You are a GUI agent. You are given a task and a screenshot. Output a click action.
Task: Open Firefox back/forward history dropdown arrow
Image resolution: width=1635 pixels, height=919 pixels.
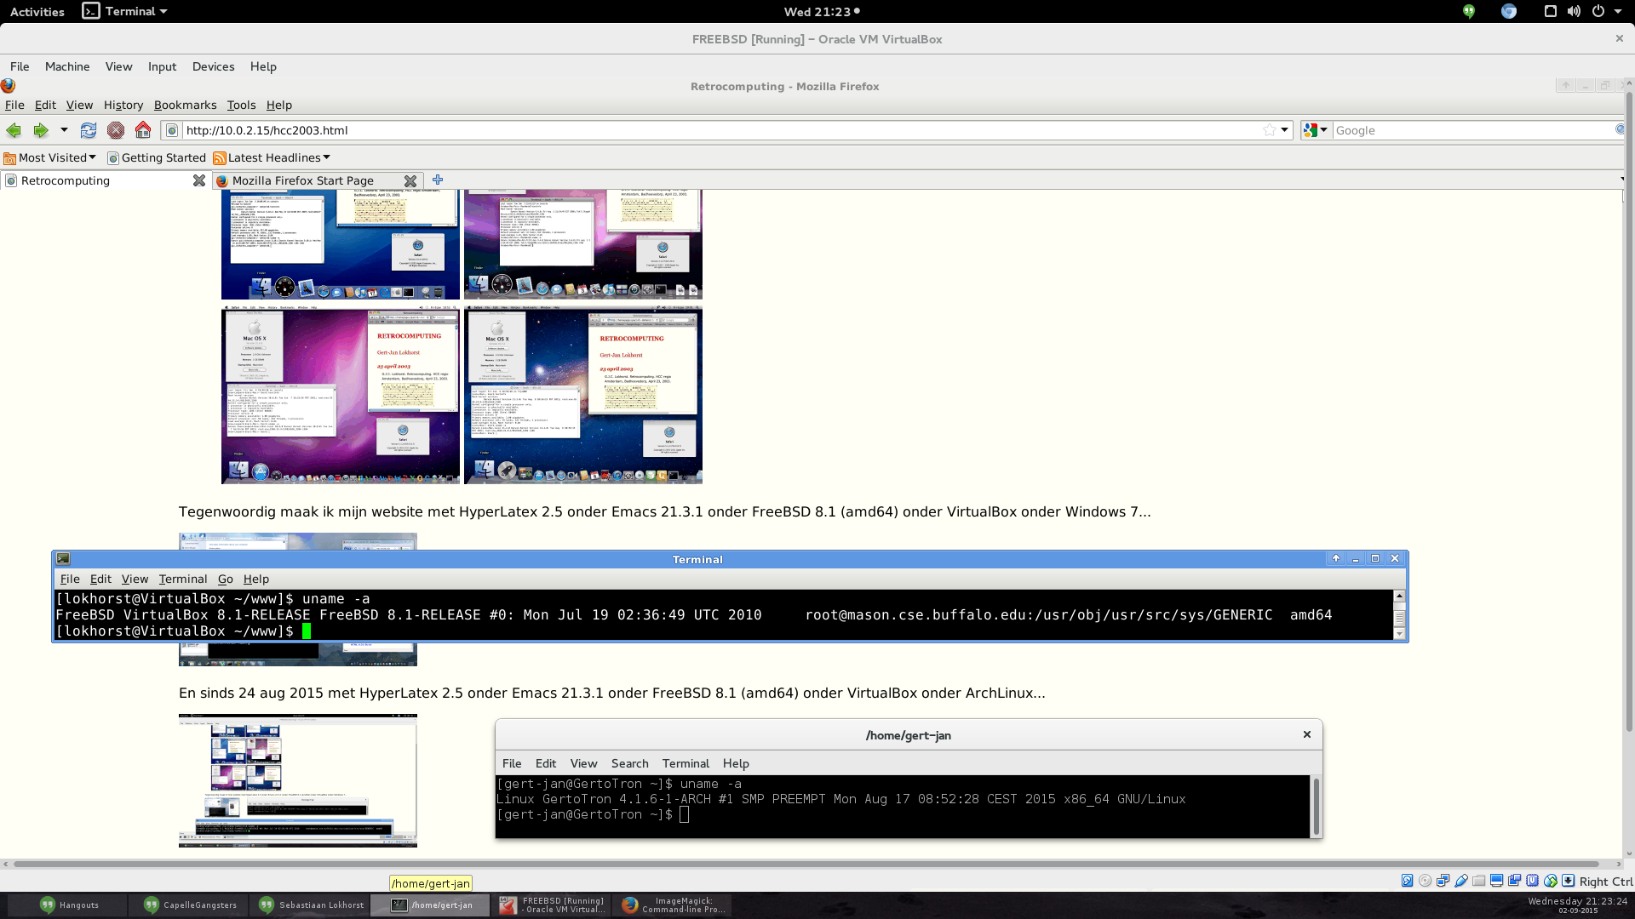(x=64, y=130)
